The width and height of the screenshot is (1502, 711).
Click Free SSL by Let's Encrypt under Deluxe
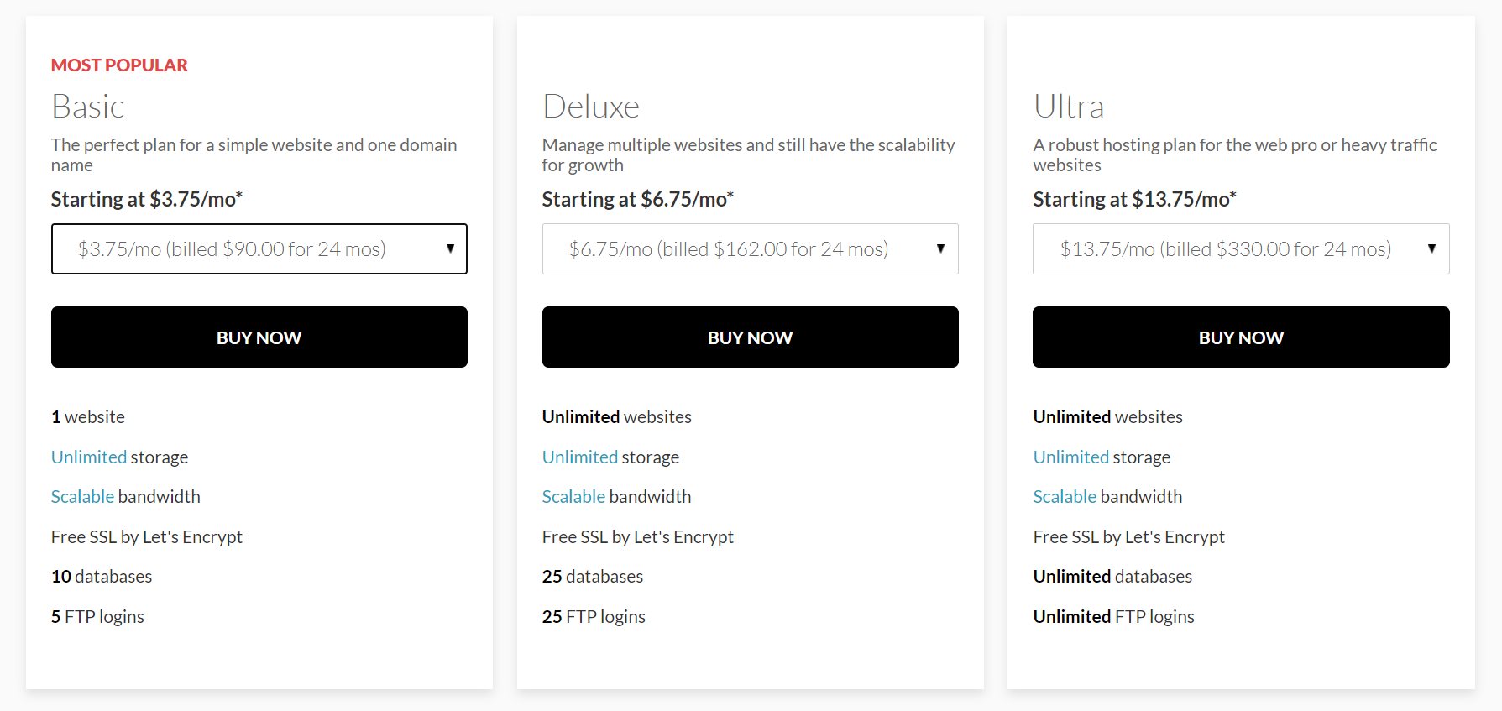[x=637, y=536]
